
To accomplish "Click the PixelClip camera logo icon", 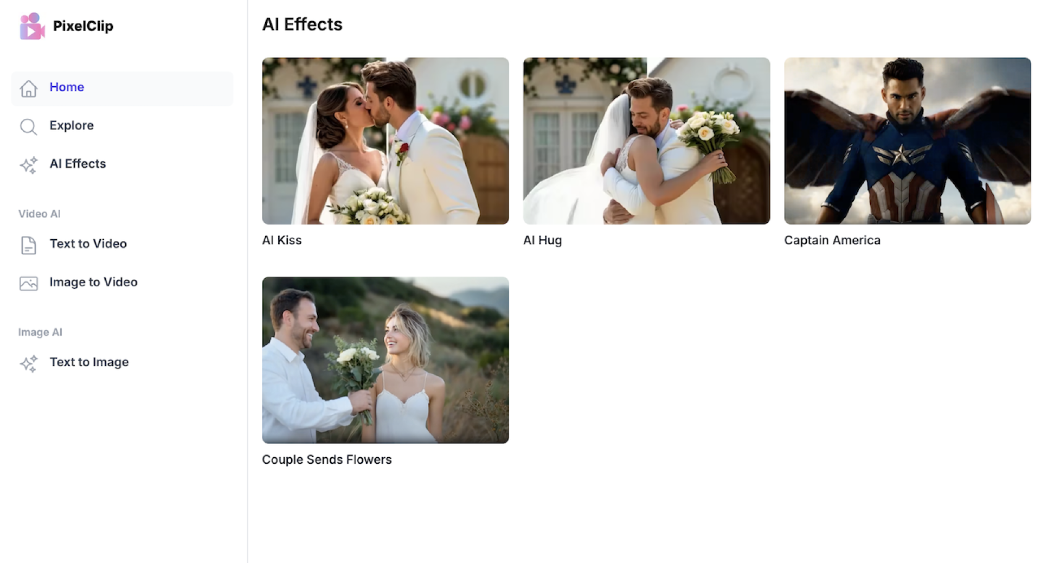I will (x=32, y=26).
